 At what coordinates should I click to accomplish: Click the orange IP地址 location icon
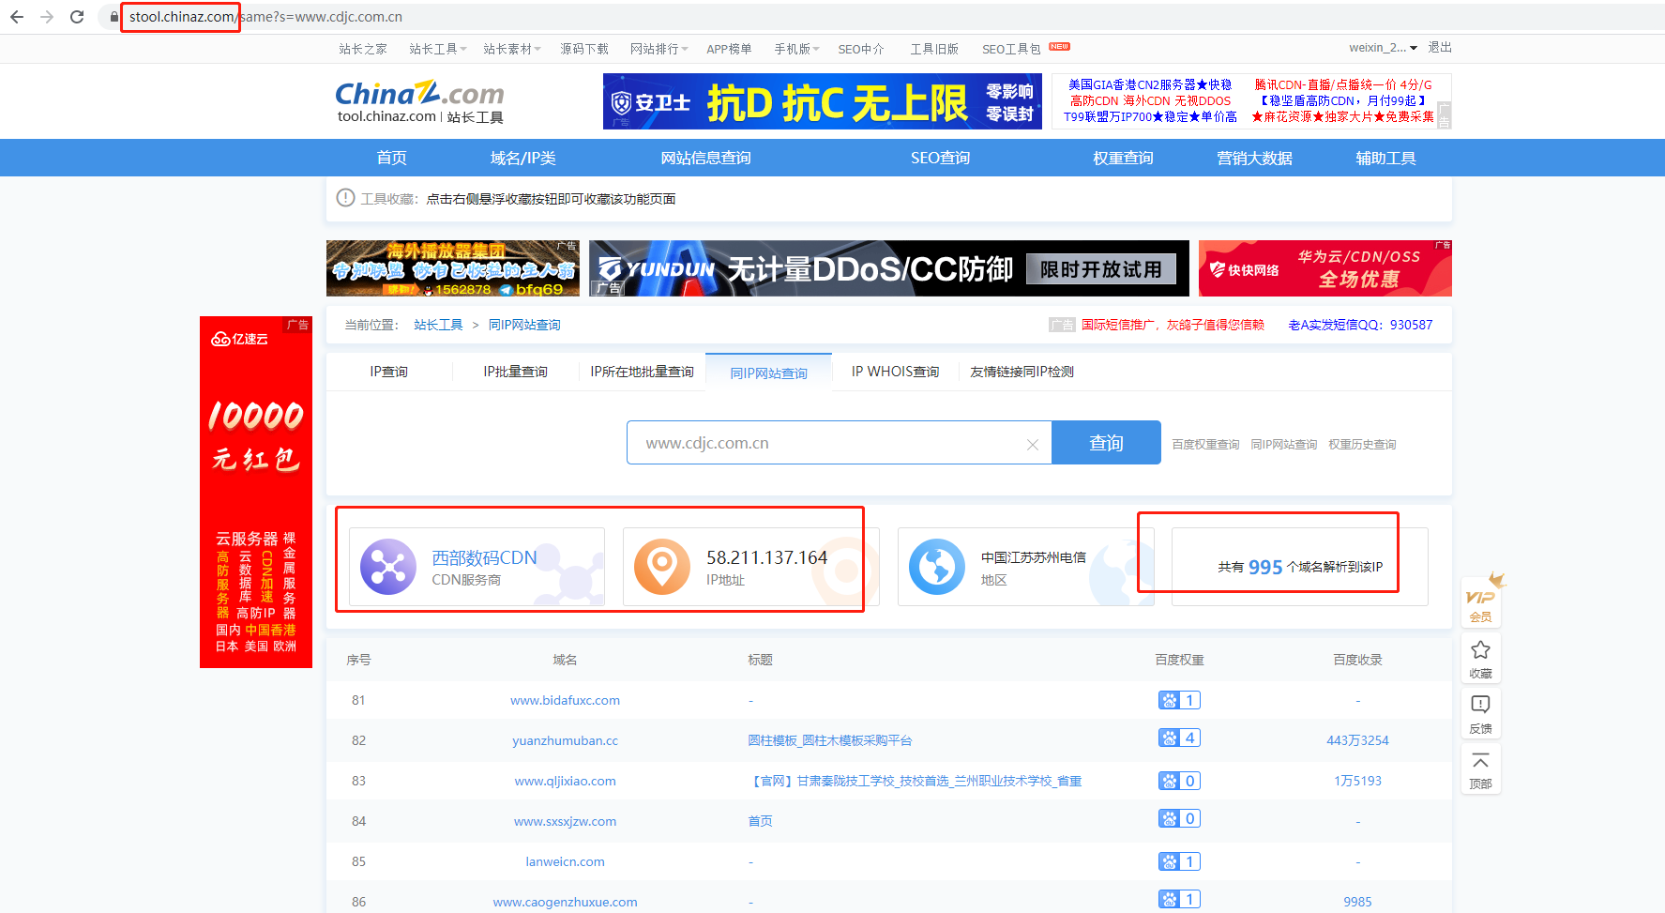pos(661,567)
